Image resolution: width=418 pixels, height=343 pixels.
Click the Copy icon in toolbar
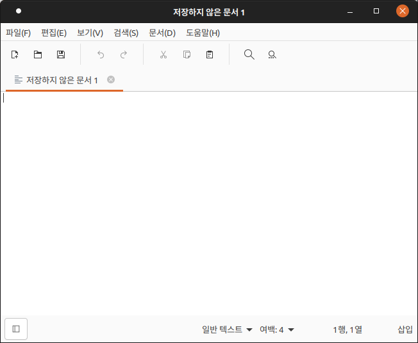[x=187, y=54]
